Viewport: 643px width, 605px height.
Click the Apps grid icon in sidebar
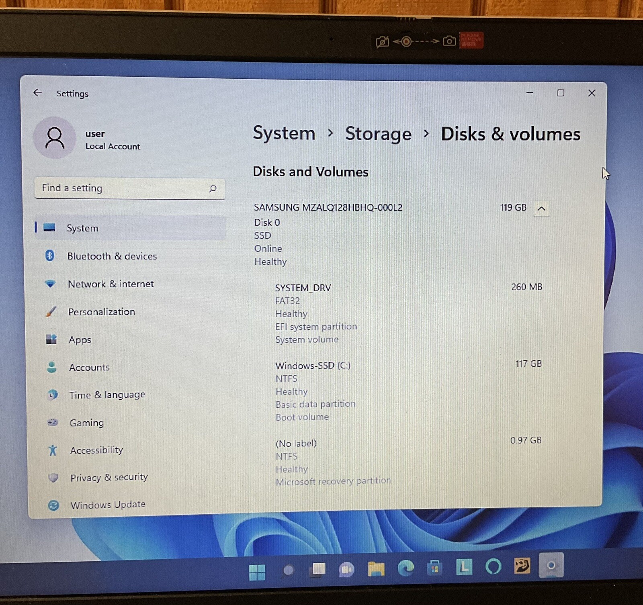coord(51,339)
